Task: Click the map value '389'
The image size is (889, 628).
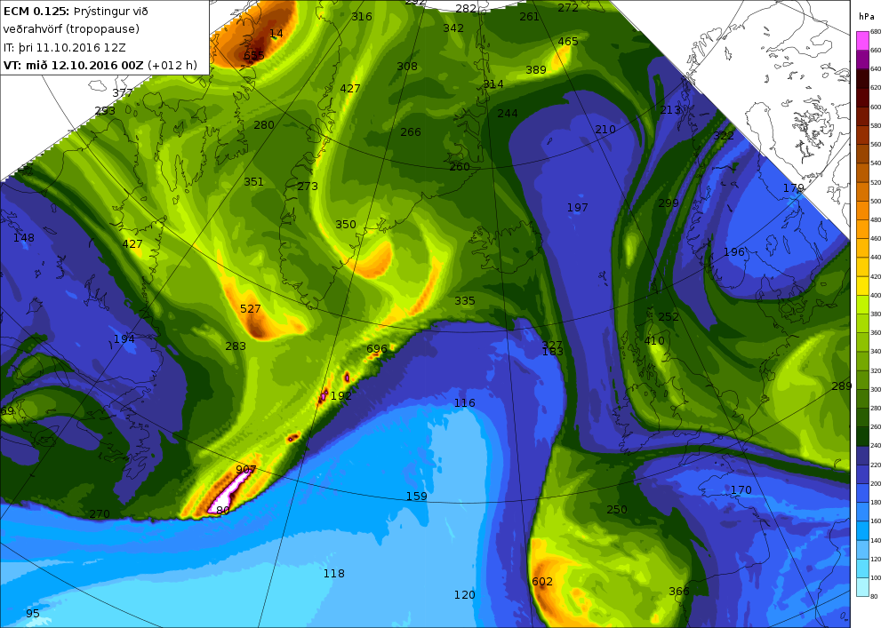Action: click(536, 69)
